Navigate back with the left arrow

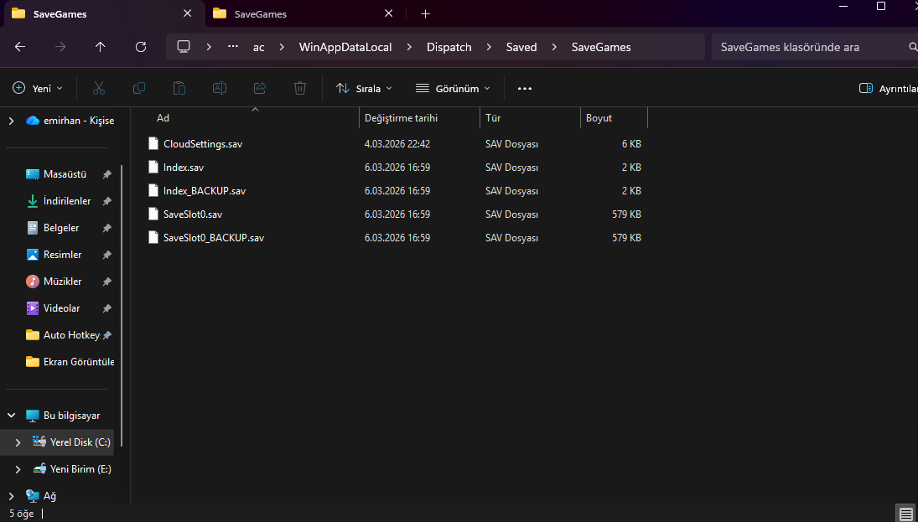tap(20, 47)
